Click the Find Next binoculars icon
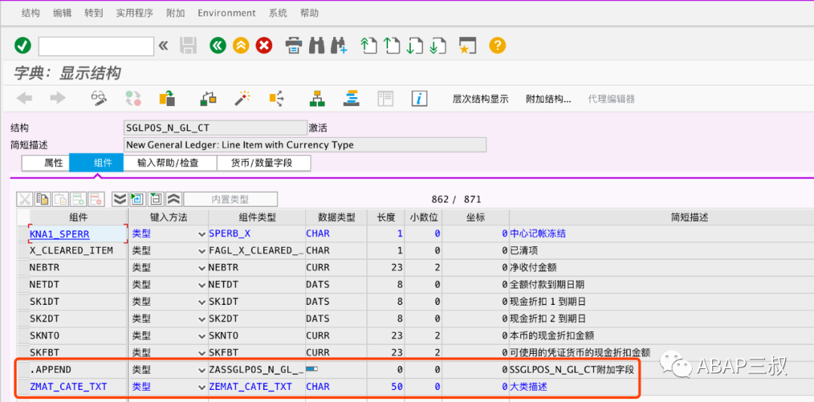 coord(339,46)
